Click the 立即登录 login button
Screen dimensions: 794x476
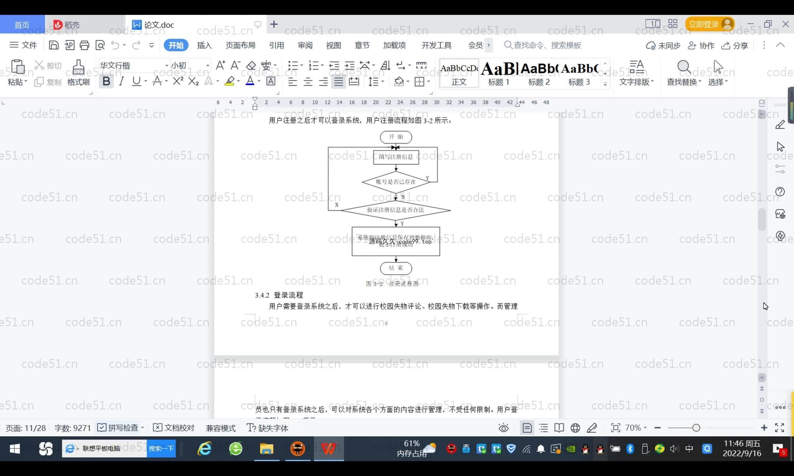point(710,24)
